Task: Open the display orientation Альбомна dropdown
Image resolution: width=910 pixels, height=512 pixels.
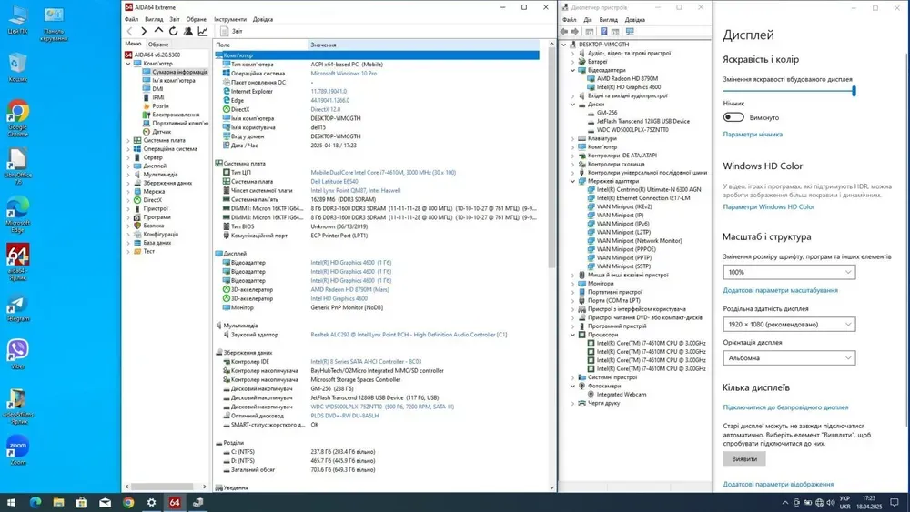Action: [x=789, y=357]
